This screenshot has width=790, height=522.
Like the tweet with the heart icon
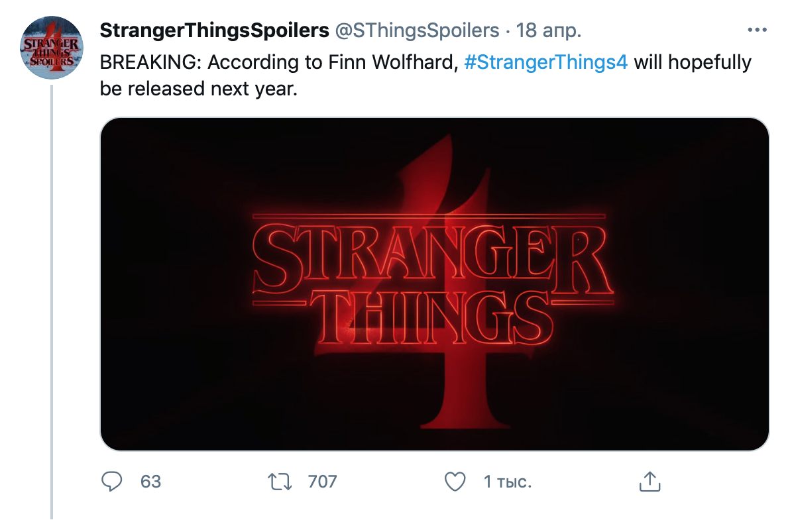455,482
